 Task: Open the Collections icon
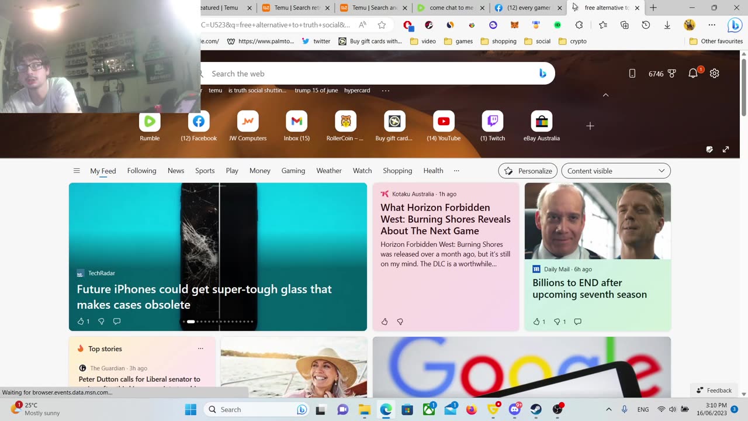click(625, 25)
